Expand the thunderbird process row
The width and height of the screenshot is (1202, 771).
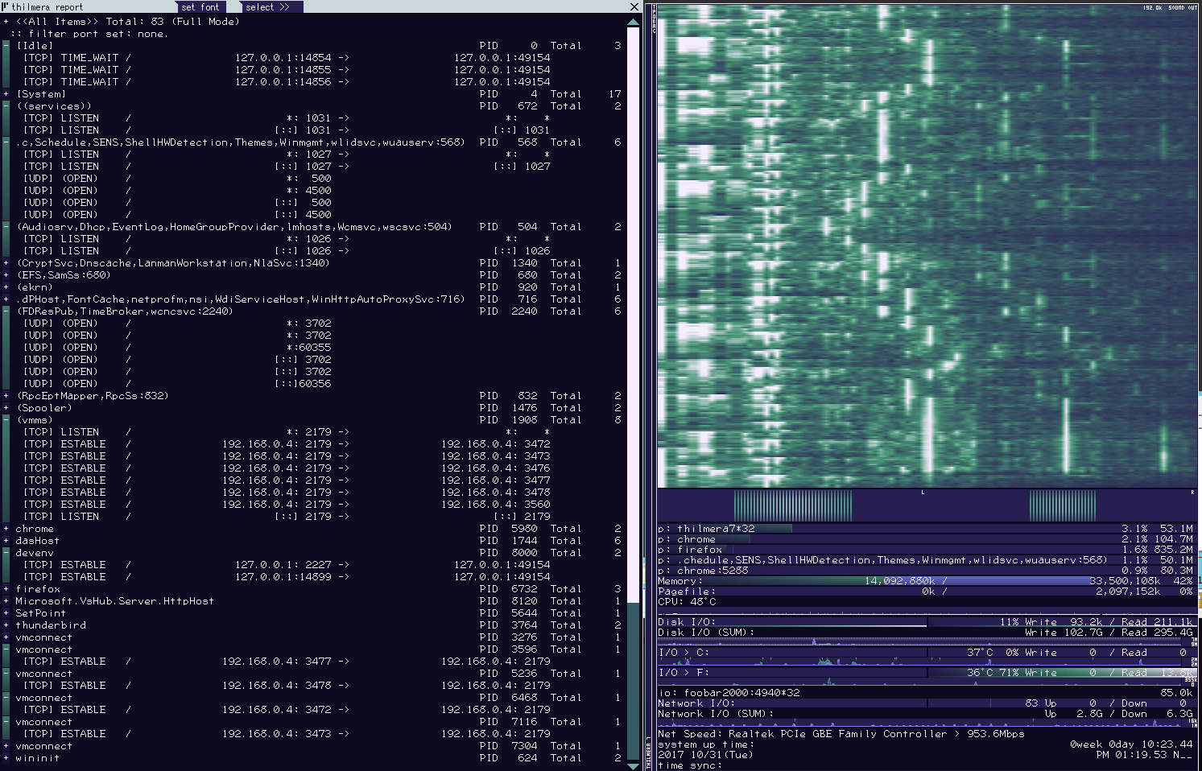click(x=6, y=625)
